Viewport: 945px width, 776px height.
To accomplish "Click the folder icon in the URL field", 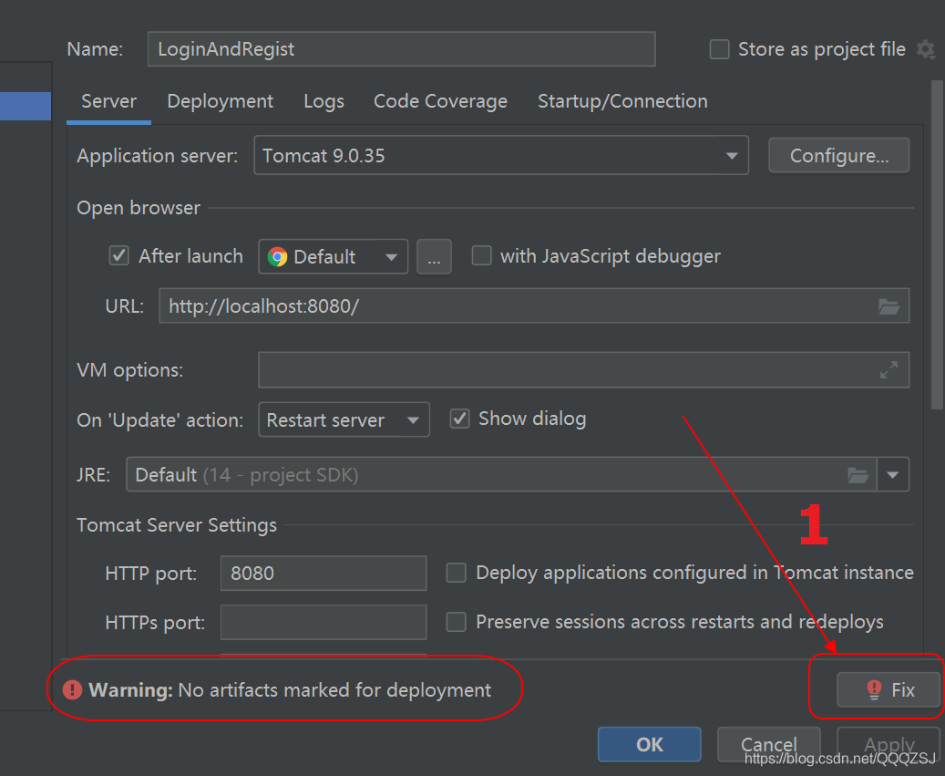I will pyautogui.click(x=889, y=306).
